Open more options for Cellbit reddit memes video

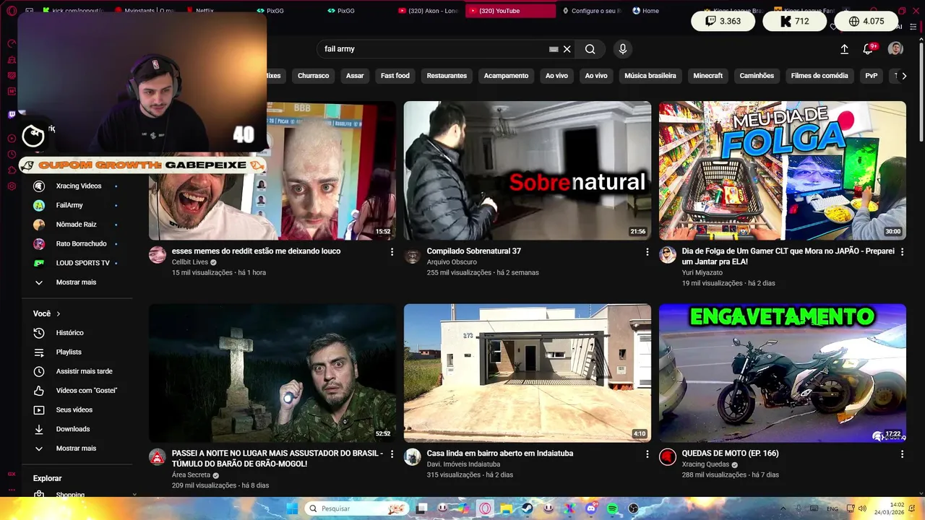click(x=392, y=252)
